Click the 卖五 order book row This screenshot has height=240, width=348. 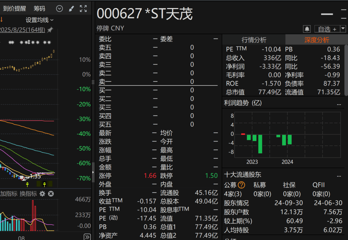click(x=158, y=47)
